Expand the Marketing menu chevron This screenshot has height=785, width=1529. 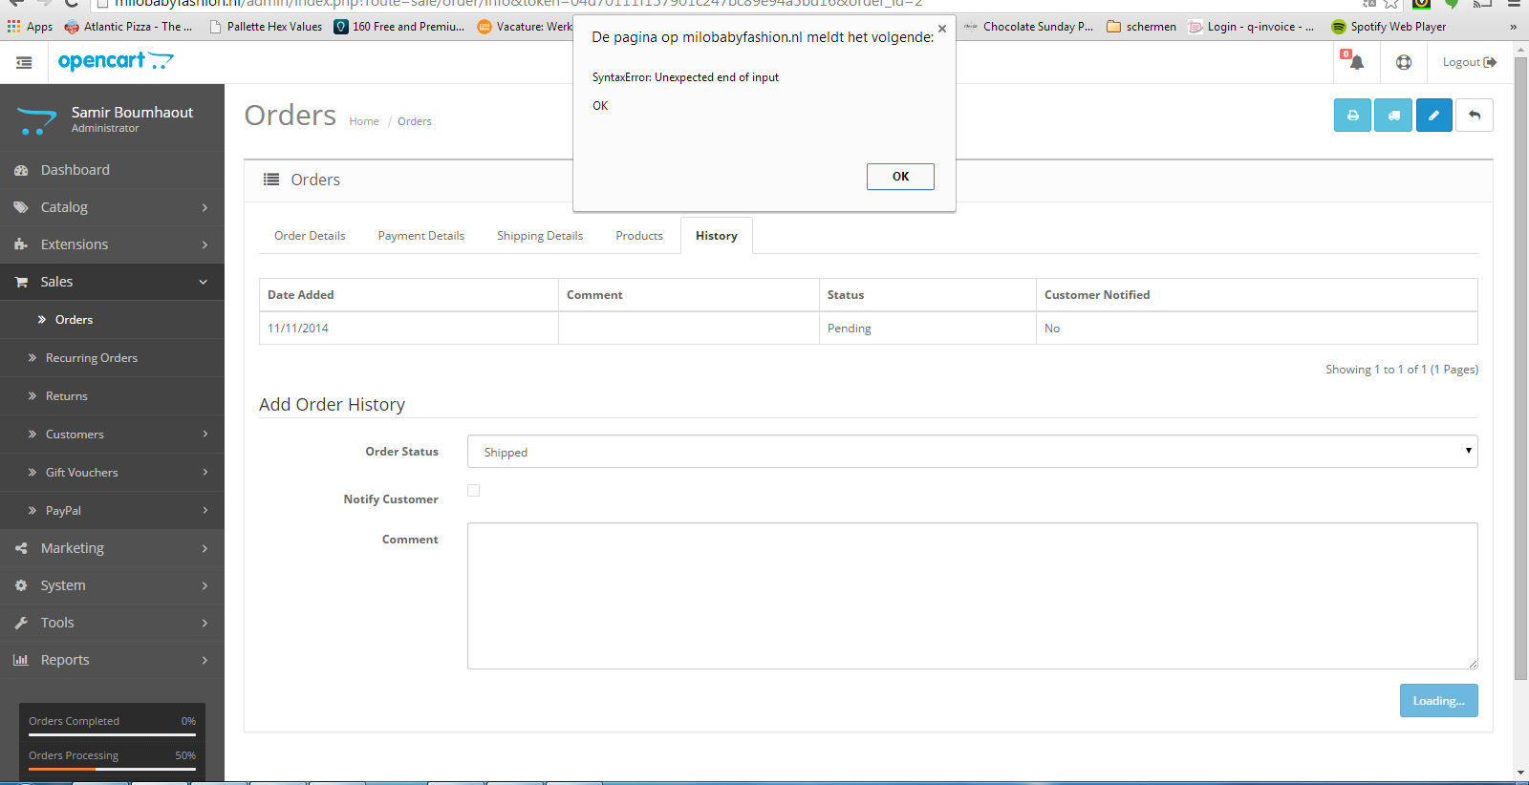pos(205,548)
